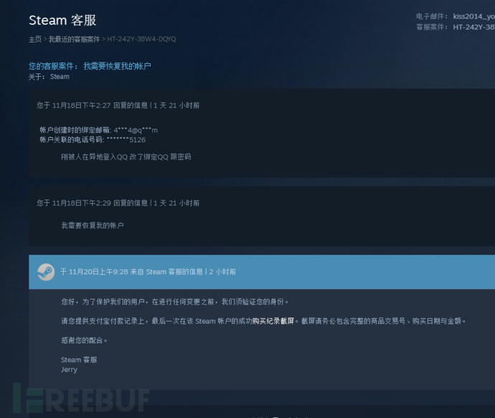Click the reply text 我需要恢复我的帐户
The image size is (495, 418).
click(92, 226)
